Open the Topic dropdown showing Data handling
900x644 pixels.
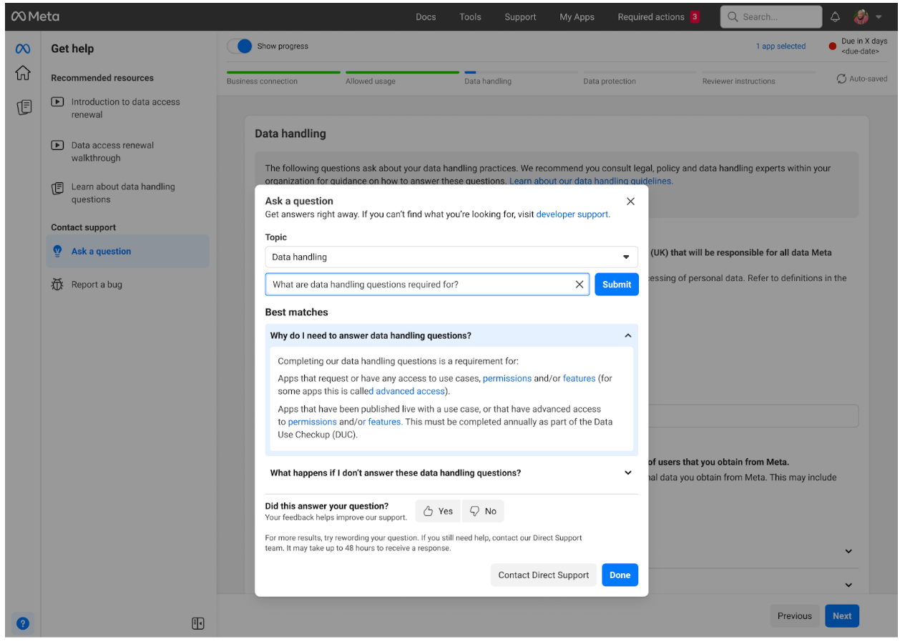coord(451,257)
